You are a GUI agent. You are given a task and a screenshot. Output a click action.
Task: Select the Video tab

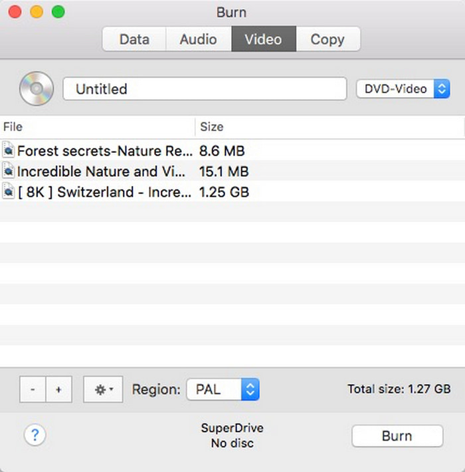tap(263, 39)
